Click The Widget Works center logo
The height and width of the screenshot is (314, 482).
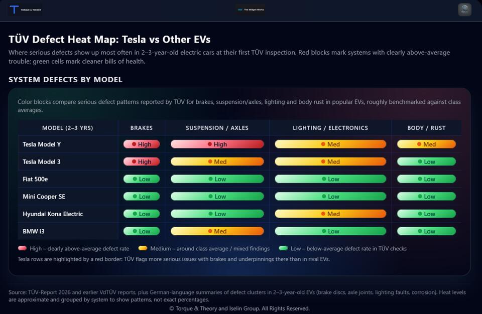[250, 10]
